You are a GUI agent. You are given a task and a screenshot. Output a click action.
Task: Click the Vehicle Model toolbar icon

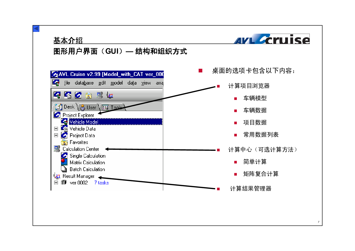click(x=57, y=95)
